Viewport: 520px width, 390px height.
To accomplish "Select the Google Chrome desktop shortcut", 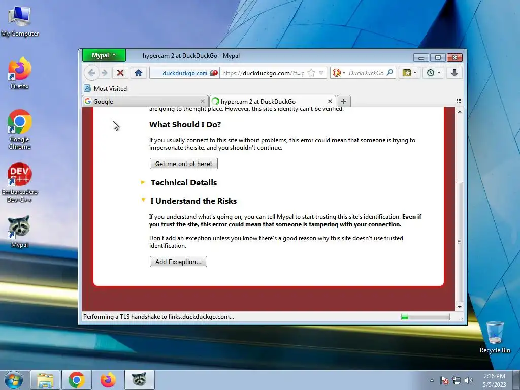I will point(20,129).
